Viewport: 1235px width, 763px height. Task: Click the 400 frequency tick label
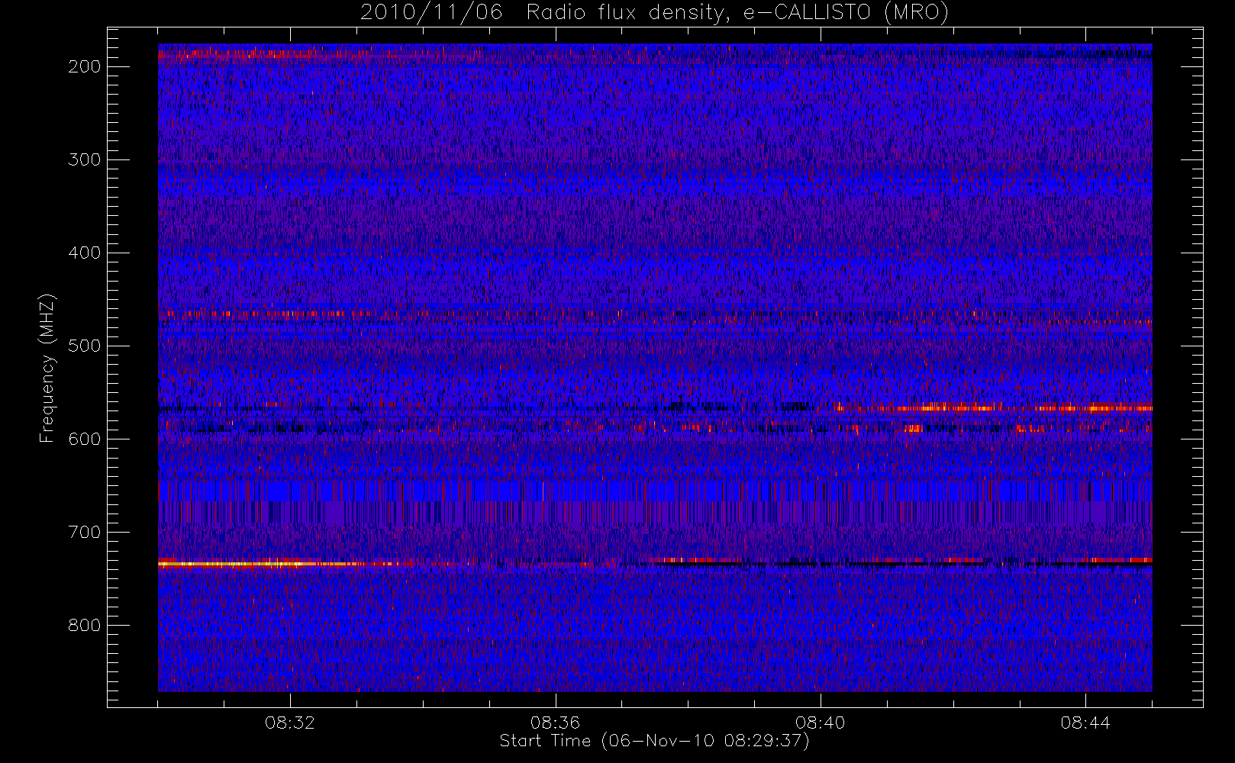[x=85, y=253]
